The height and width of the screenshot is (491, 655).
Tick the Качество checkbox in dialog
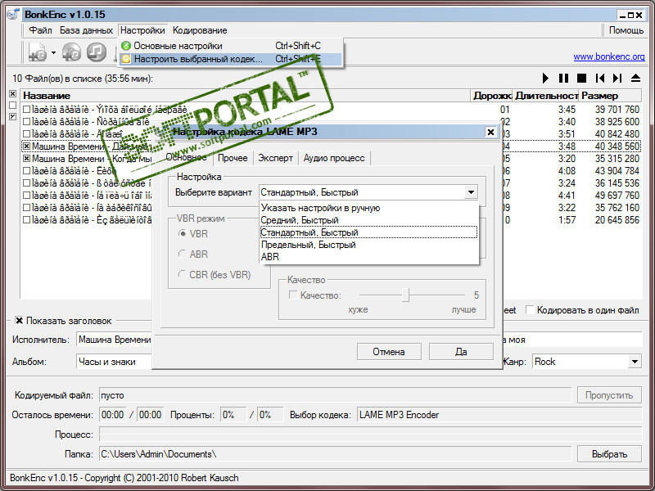click(x=293, y=295)
